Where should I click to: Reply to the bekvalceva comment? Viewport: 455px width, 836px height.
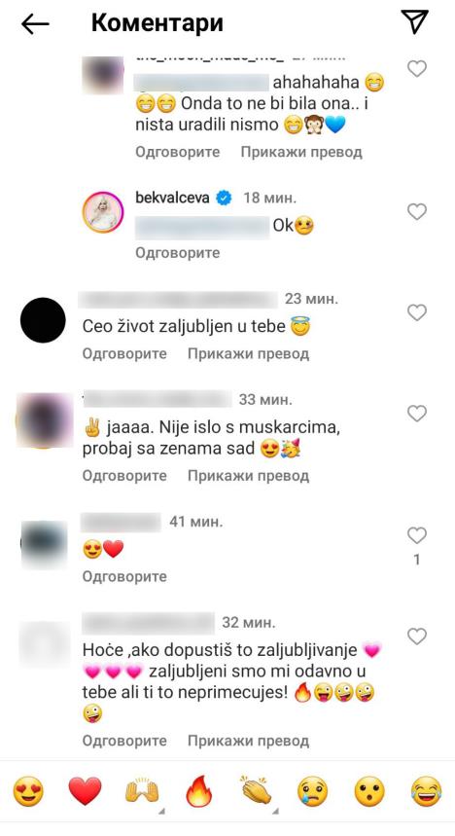point(177,253)
